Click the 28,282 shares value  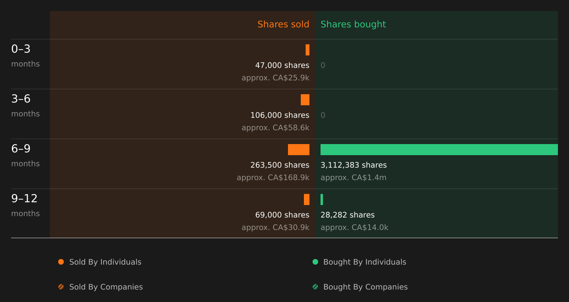click(348, 215)
